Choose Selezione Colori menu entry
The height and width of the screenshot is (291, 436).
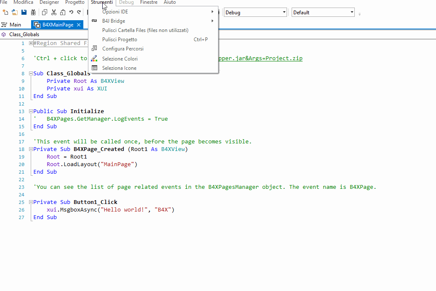(x=153, y=58)
